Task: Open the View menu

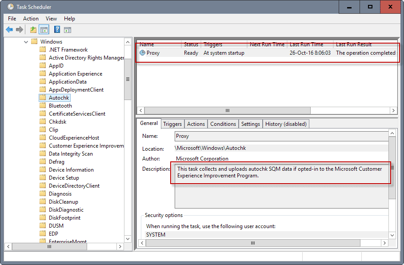Action: 51,19
